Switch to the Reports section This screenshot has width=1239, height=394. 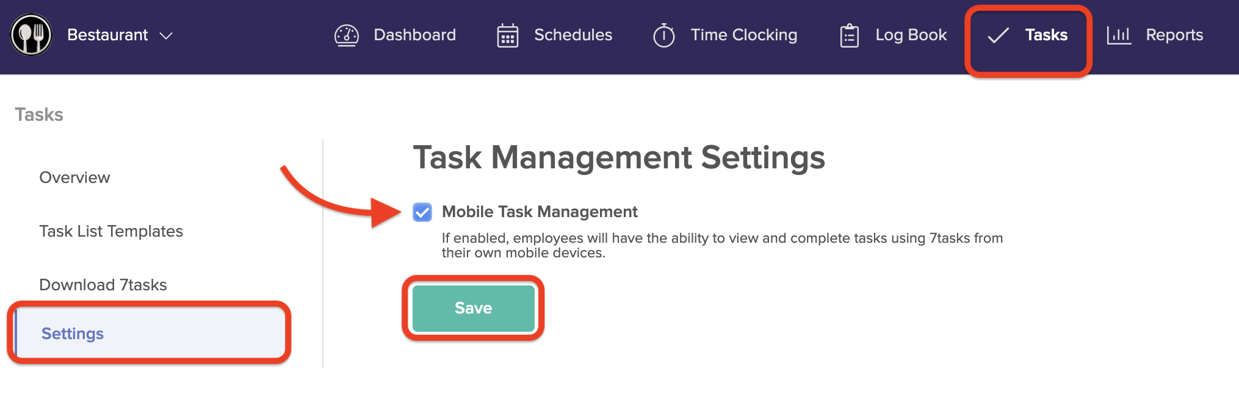pyautogui.click(x=1174, y=35)
